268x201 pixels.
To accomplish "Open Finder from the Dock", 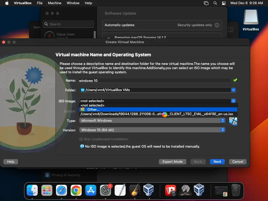I will click(x=32, y=190).
